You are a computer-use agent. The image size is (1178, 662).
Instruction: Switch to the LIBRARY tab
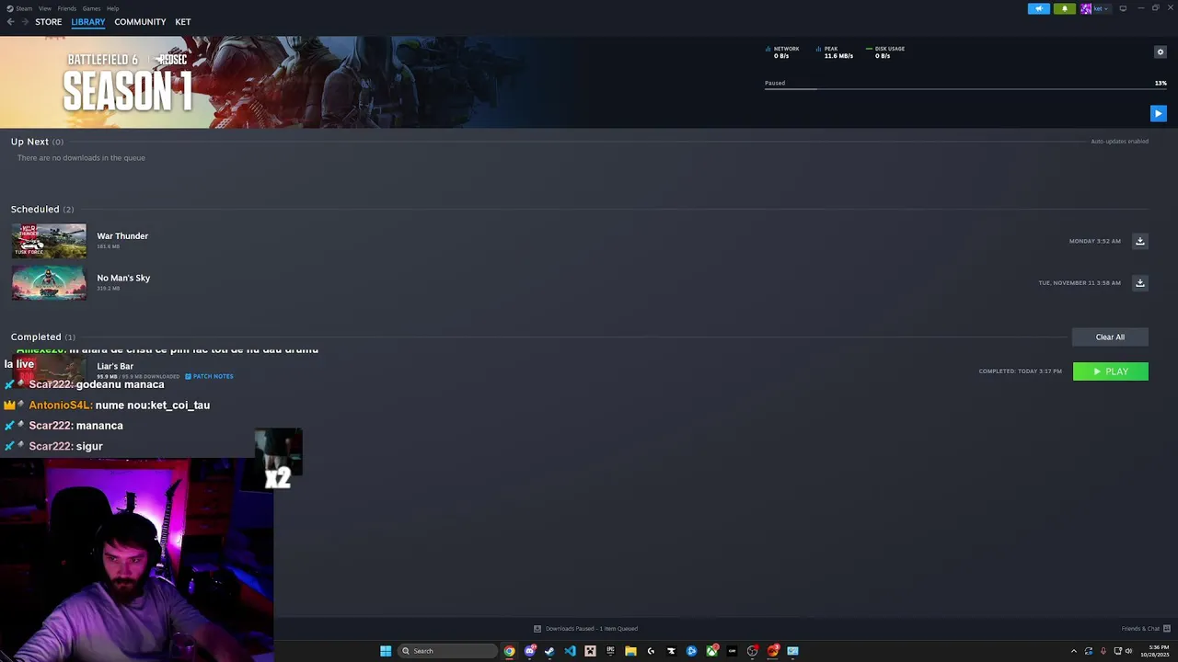point(88,22)
